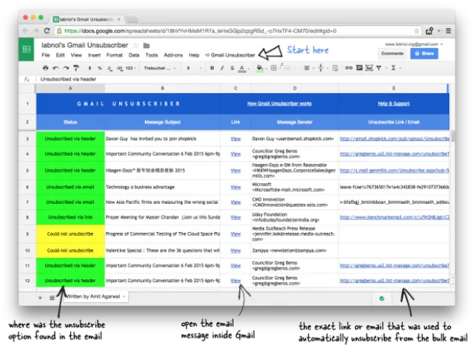Open the Add-ons menu
The width and height of the screenshot is (473, 348).
click(x=173, y=55)
